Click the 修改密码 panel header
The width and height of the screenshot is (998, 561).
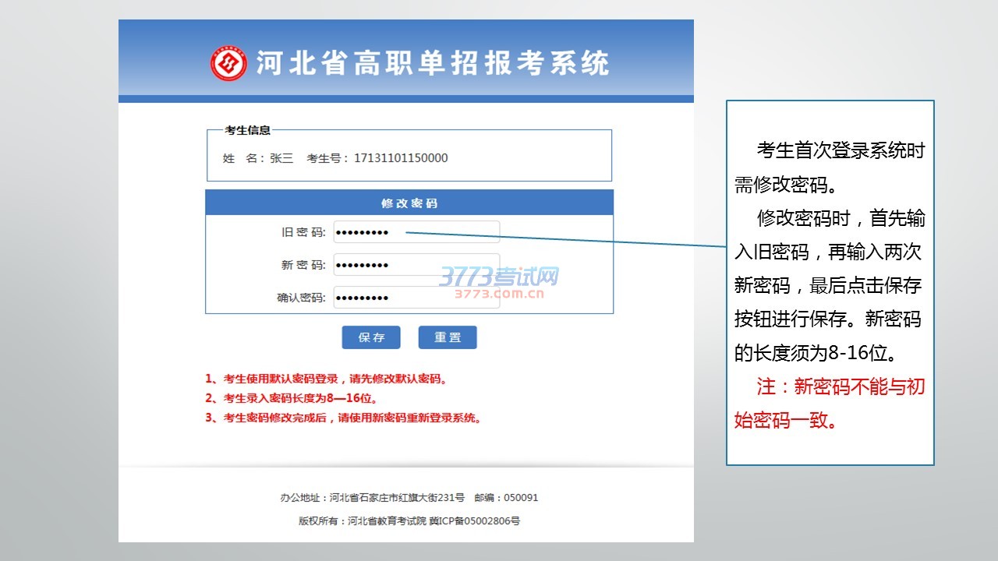coord(409,203)
